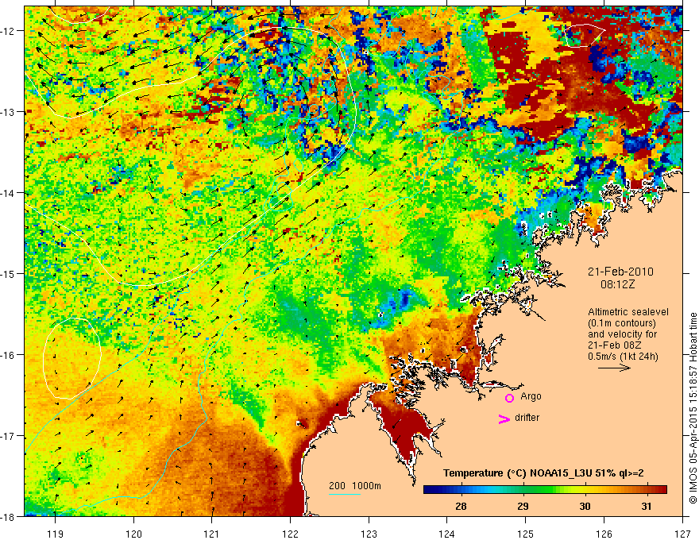Click the '-17' latitude axis label
The height and width of the screenshot is (540, 699).
(8, 436)
